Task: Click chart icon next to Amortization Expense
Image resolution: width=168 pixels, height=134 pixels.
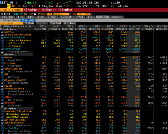Action: tap(2, 117)
